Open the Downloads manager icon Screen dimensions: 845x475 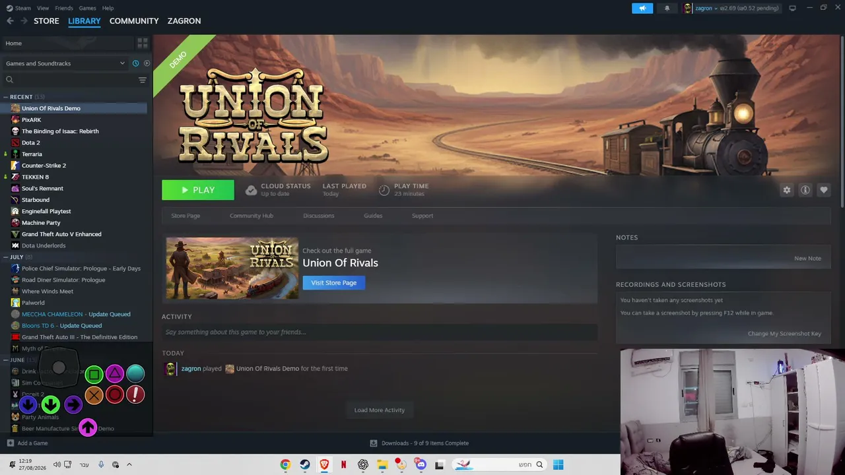click(x=374, y=443)
